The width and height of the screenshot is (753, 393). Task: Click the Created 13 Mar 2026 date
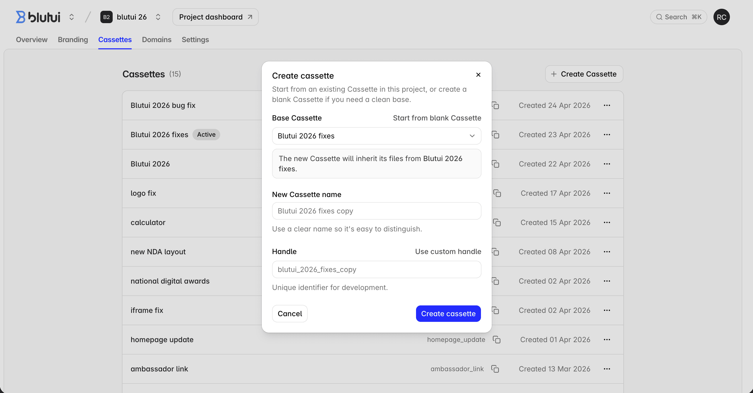[555, 369]
